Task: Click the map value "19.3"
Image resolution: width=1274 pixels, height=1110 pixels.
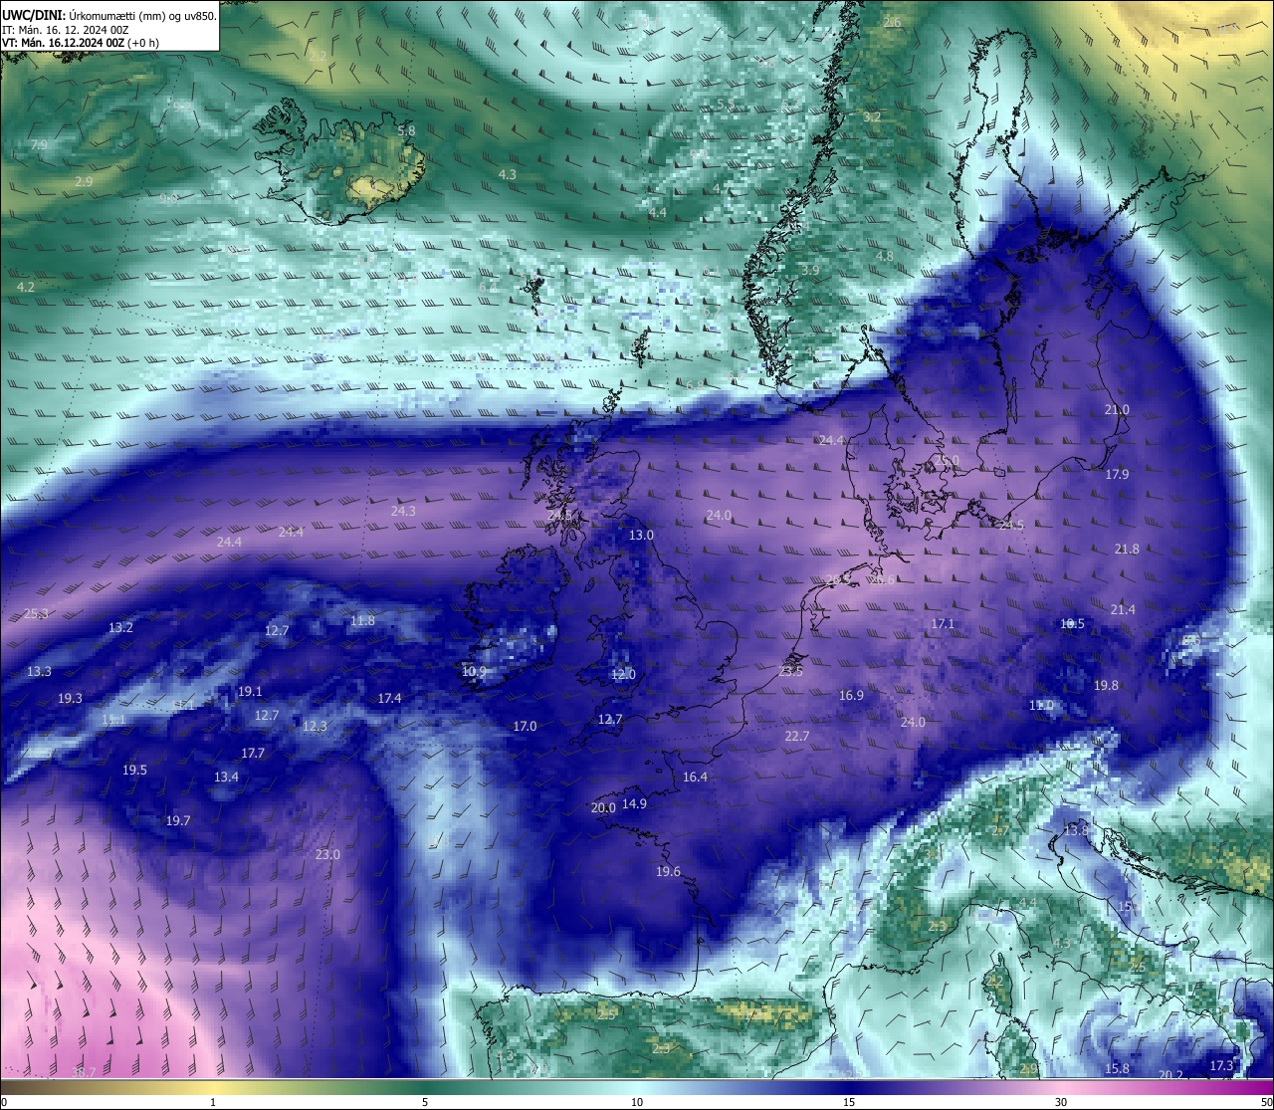Action: (70, 699)
